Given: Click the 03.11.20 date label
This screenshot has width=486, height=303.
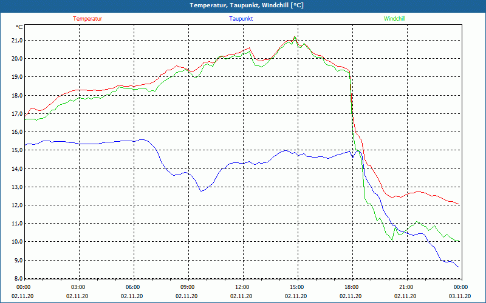Looking at the screenshot, I should click(460, 296).
